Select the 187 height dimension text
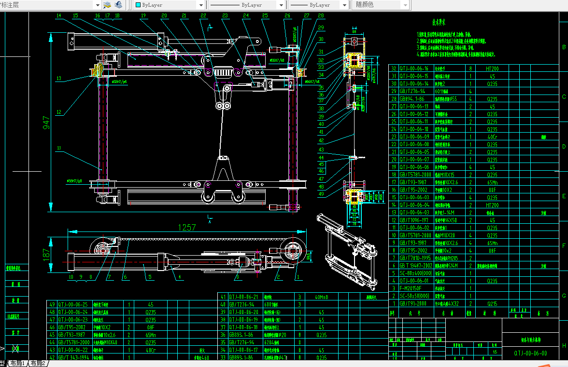The width and height of the screenshot is (568, 367). point(46,255)
